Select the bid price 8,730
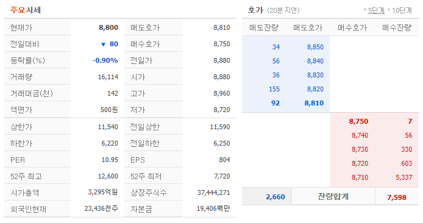 pyautogui.click(x=360, y=149)
